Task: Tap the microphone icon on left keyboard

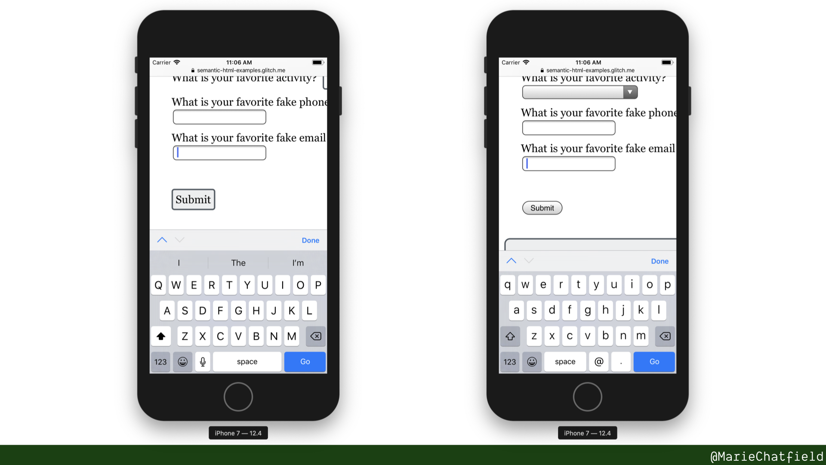Action: pyautogui.click(x=203, y=362)
